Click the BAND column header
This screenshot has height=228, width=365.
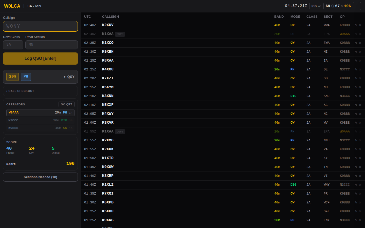279,17
